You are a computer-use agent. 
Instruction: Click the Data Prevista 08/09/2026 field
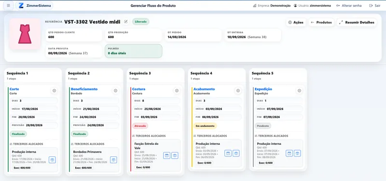74,51
